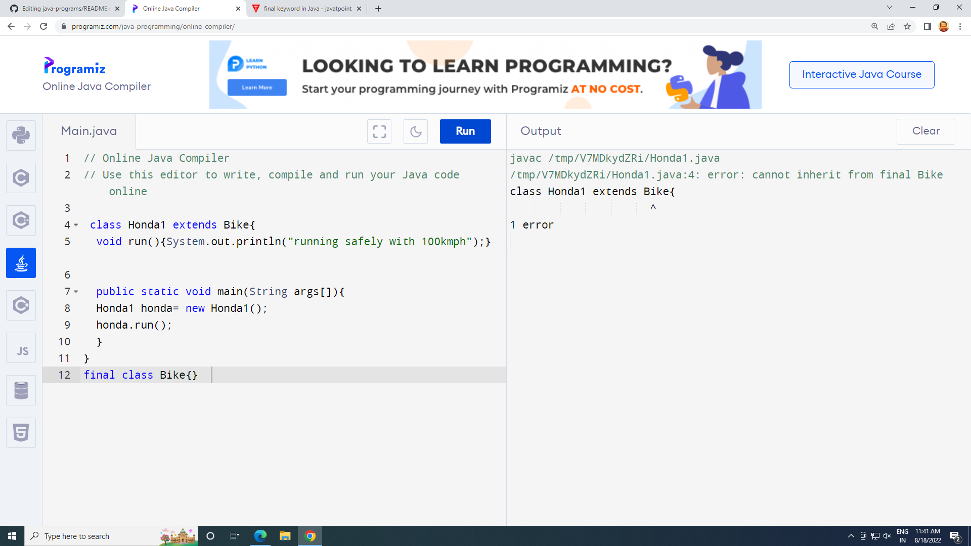
Task: Switch to the JavaScript compiler
Action: coord(21,348)
